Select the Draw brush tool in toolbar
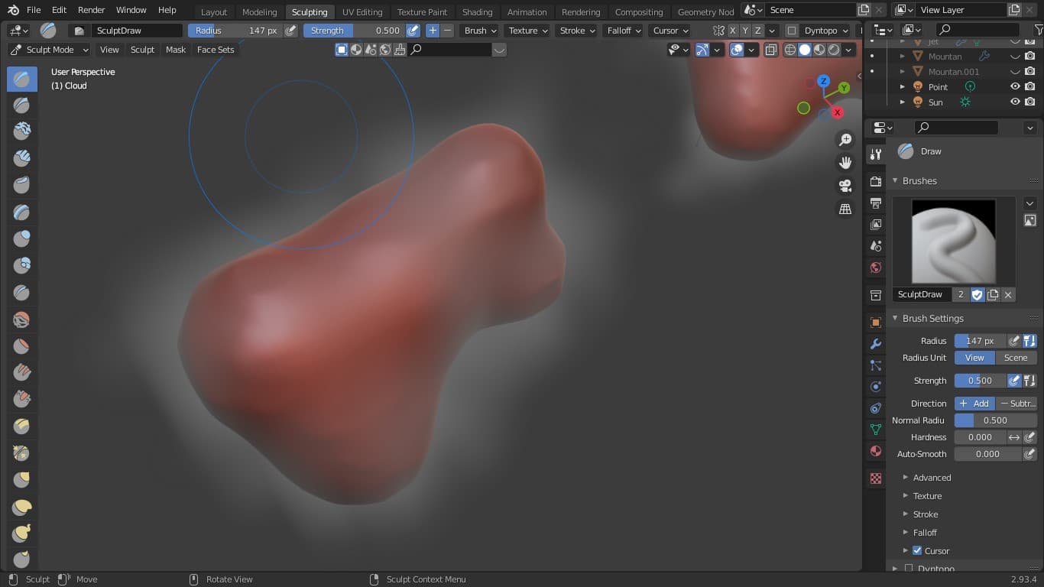 pos(21,79)
